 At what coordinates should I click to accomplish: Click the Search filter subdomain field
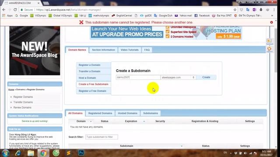pyautogui.click(x=101, y=137)
